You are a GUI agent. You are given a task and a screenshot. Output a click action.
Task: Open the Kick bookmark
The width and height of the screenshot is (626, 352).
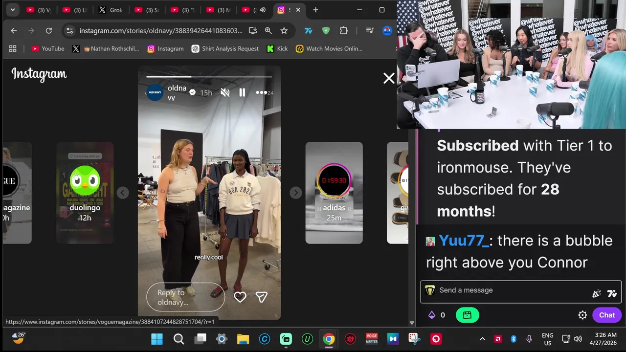point(277,48)
